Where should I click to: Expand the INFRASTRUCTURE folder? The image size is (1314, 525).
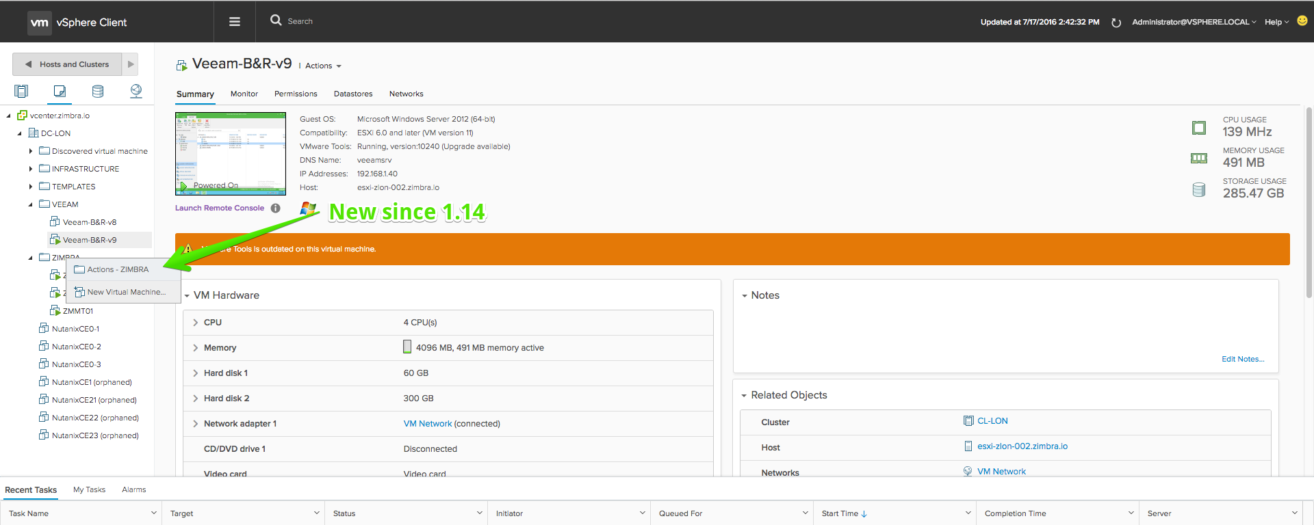pyautogui.click(x=31, y=169)
